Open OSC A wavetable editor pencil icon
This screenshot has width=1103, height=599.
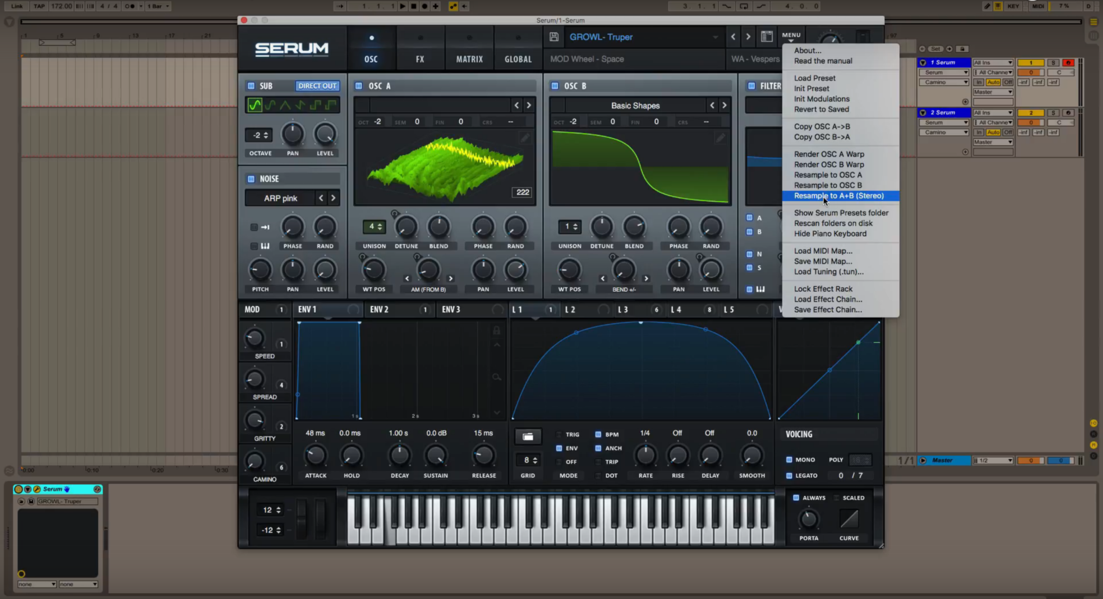[x=524, y=138]
